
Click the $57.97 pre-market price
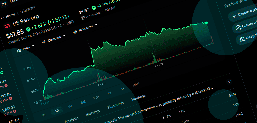tap(84, 11)
